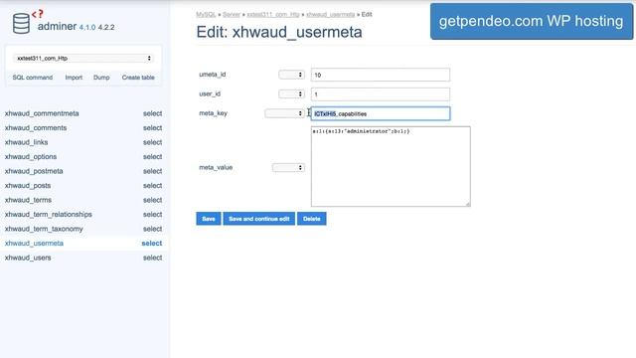Open xhwaud_comments table structure
Viewport: 636px width, 358px height.
(x=36, y=128)
